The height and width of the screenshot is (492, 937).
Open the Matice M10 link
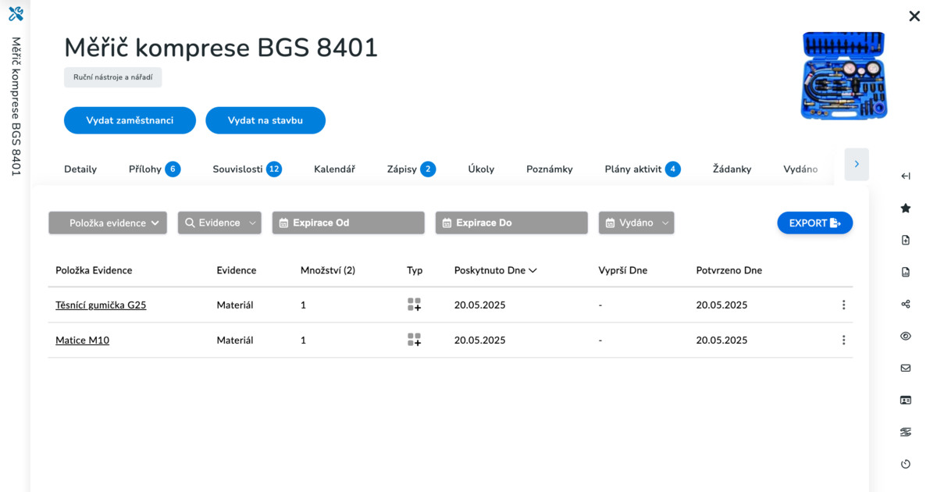(x=82, y=340)
